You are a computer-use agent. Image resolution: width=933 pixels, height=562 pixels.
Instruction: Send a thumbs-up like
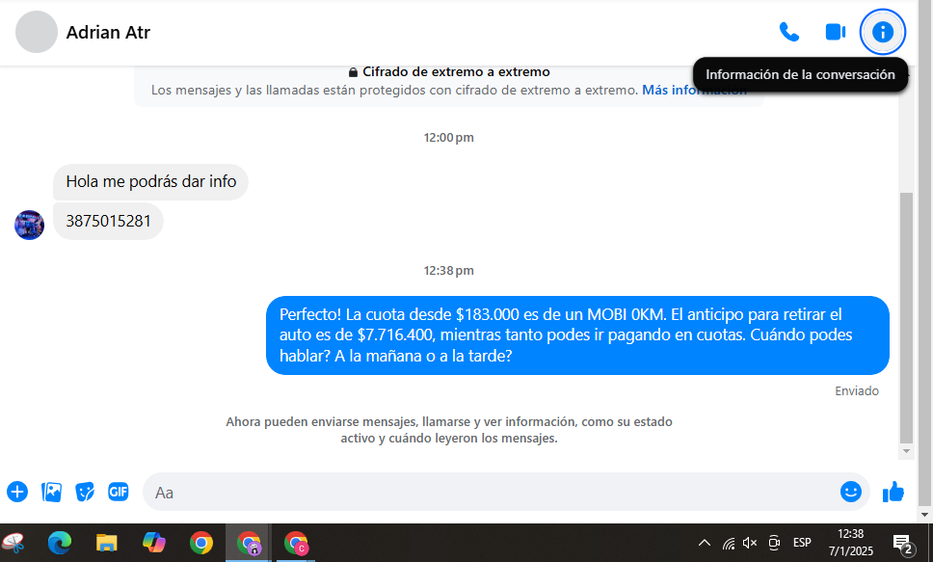893,492
